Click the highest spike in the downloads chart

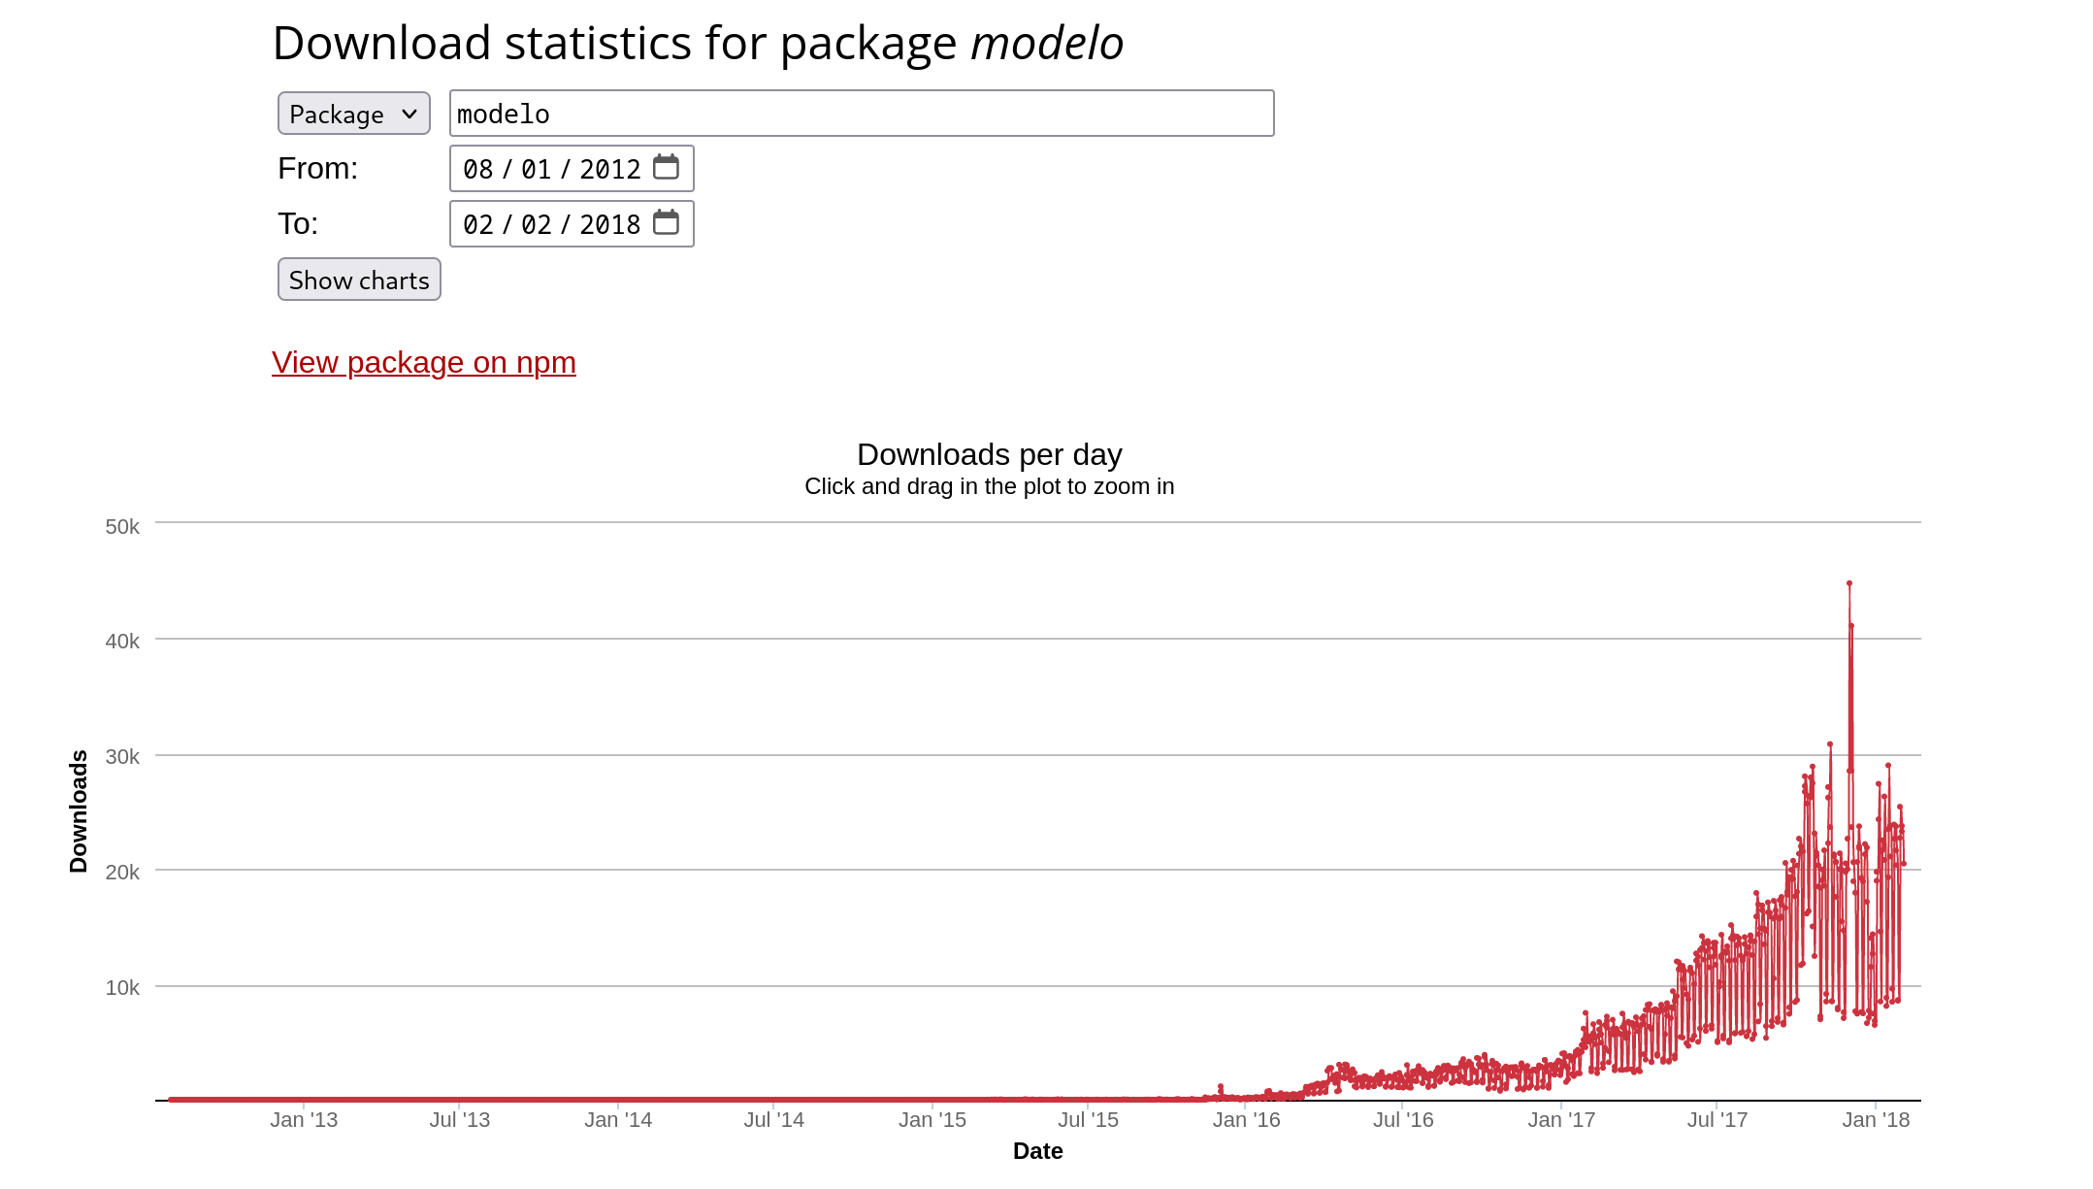[1848, 582]
